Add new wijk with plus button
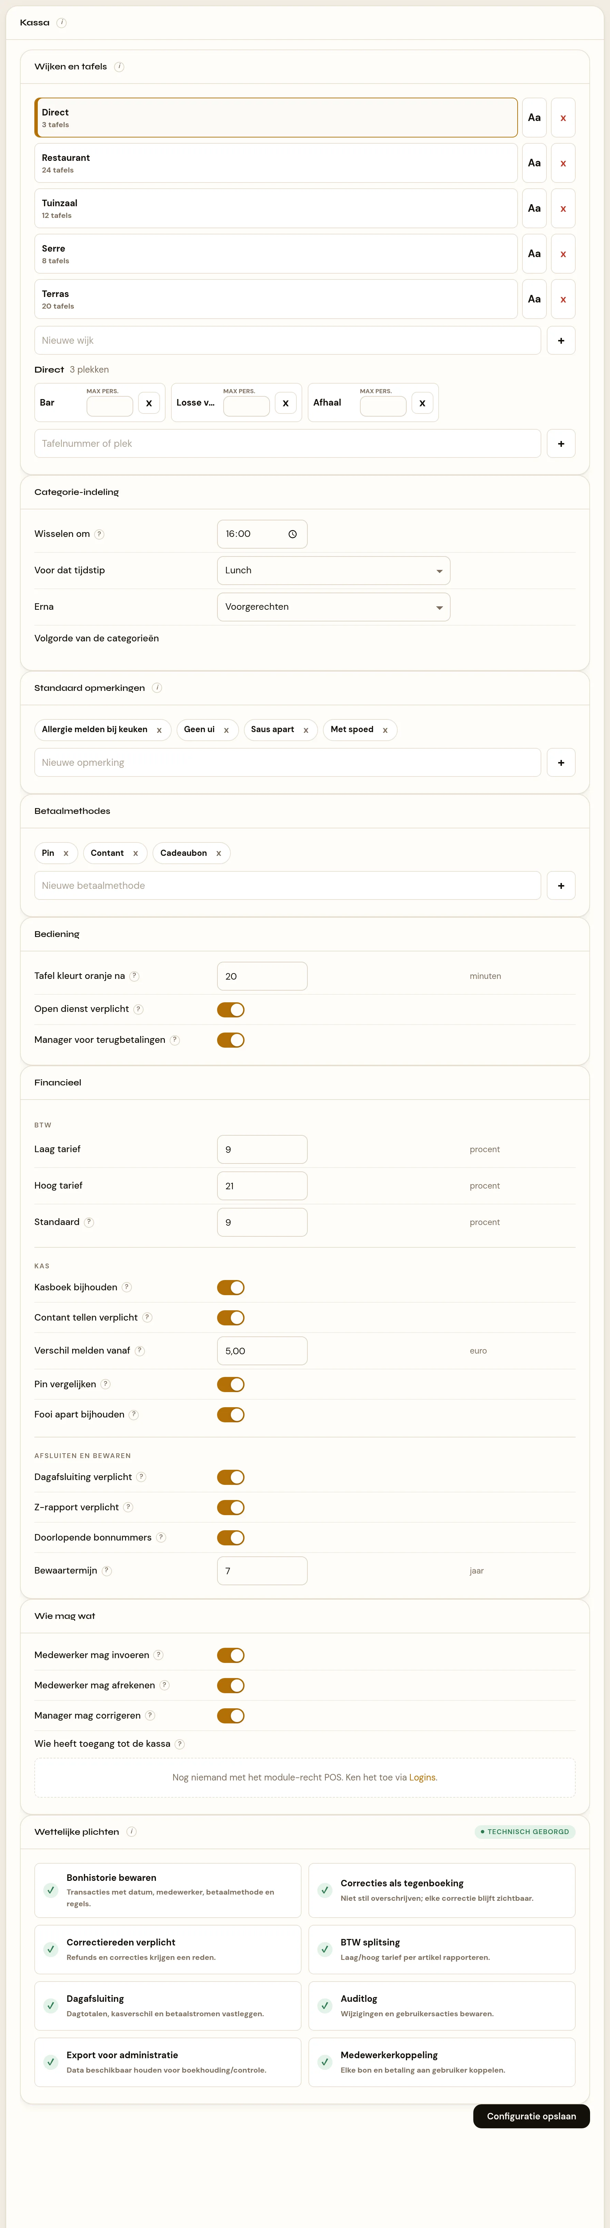Screen dimensions: 610x2228 point(561,341)
